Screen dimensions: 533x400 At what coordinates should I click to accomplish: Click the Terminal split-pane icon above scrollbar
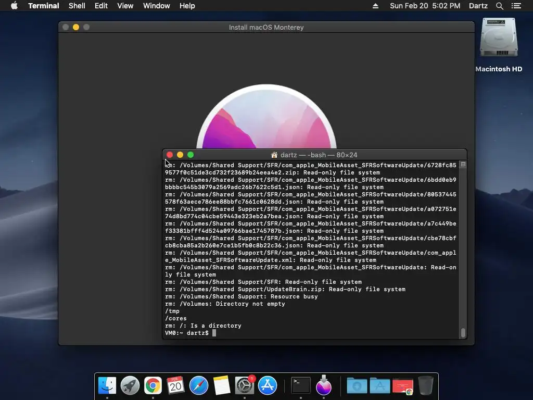463,165
